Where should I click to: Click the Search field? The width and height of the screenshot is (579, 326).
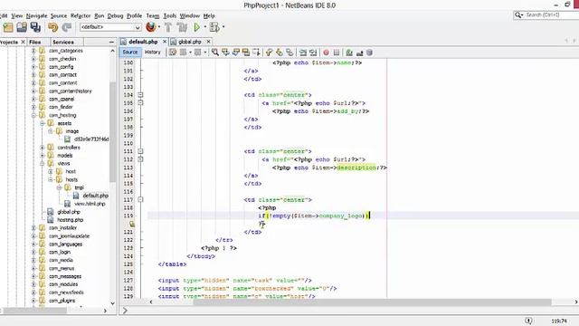546,14
